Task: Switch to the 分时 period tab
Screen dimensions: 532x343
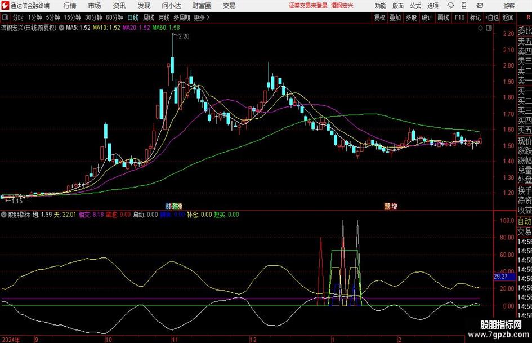Action: click(19, 17)
